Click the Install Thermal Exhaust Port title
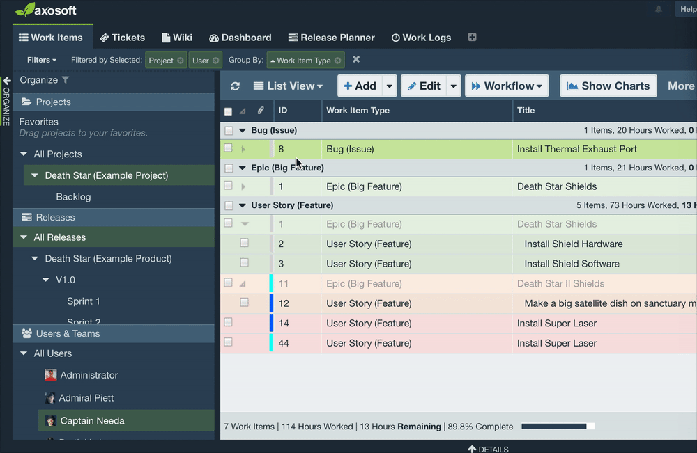The height and width of the screenshot is (453, 697). click(577, 149)
